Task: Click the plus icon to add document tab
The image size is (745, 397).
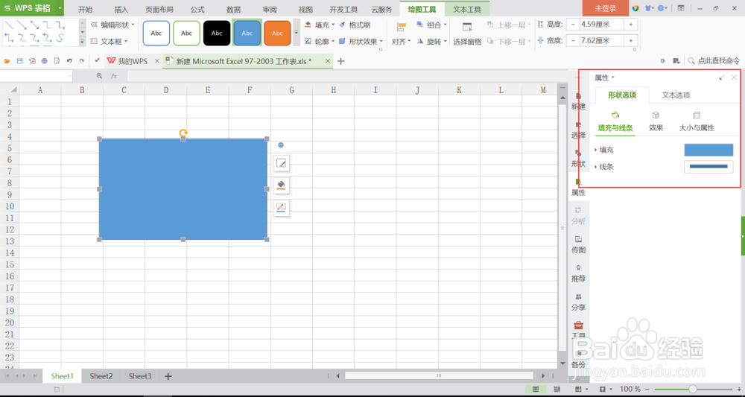Action: pyautogui.click(x=340, y=61)
